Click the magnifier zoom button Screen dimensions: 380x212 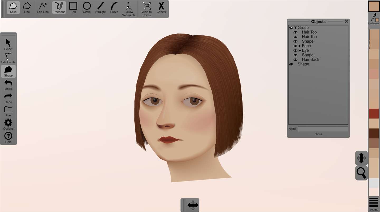361,173
